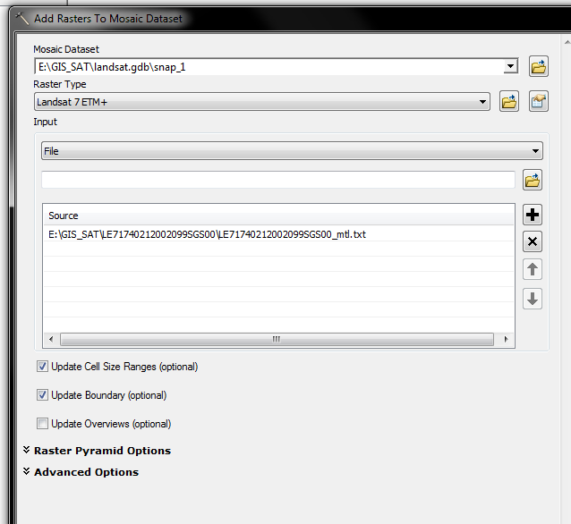Screen dimensions: 571x524
Task: Click the source list right scroll arrow
Action: (506, 339)
